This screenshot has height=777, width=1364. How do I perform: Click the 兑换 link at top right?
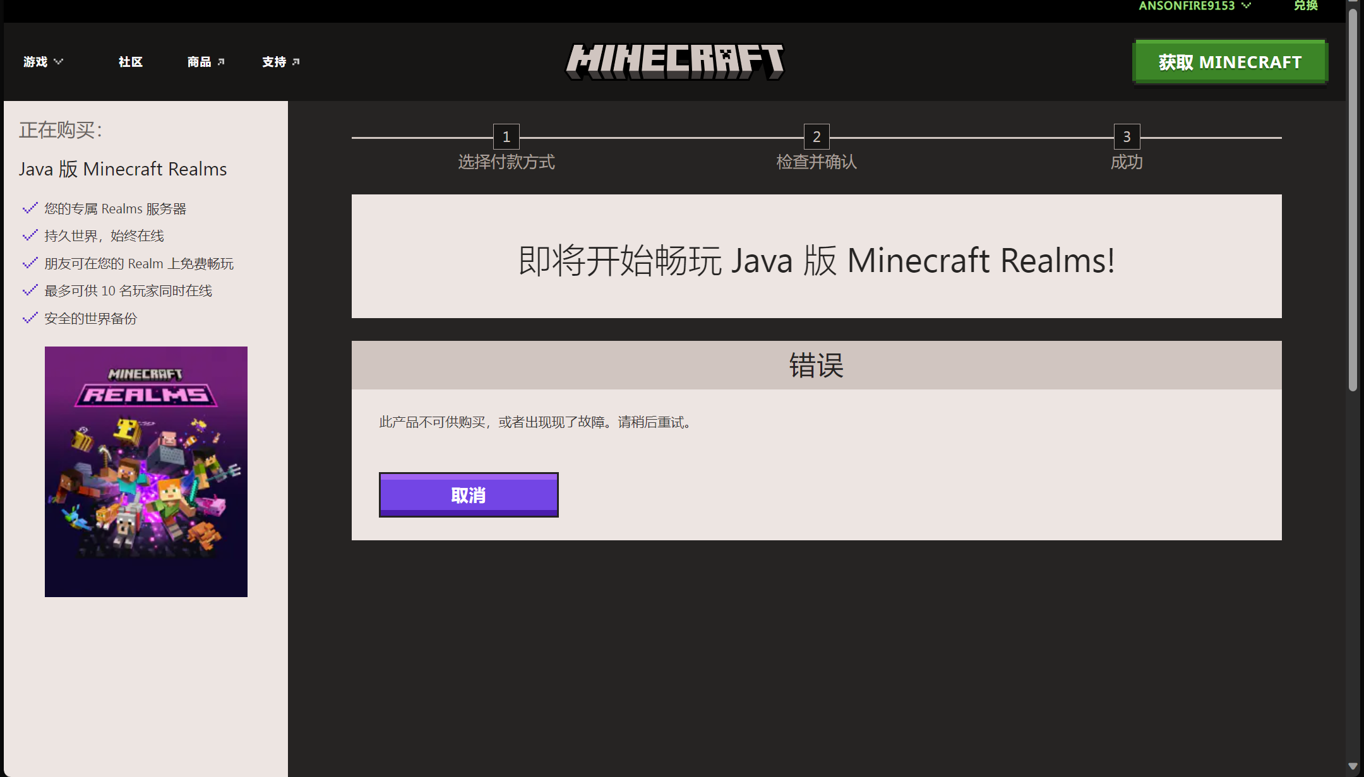(1305, 6)
